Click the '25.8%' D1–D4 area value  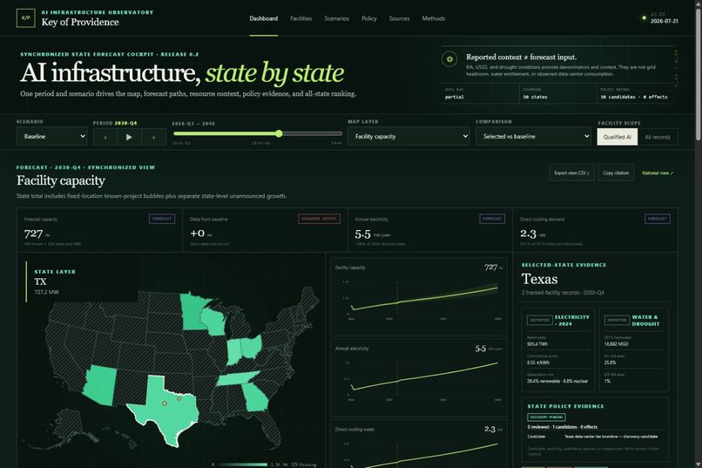click(x=610, y=363)
